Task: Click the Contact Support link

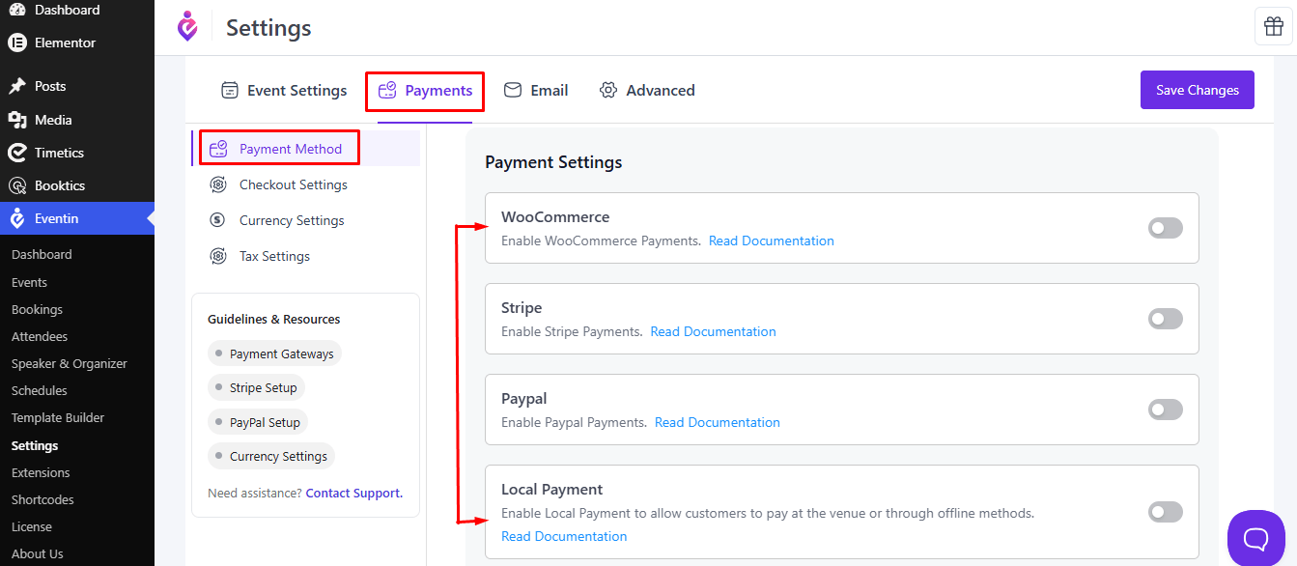Action: coord(354,493)
